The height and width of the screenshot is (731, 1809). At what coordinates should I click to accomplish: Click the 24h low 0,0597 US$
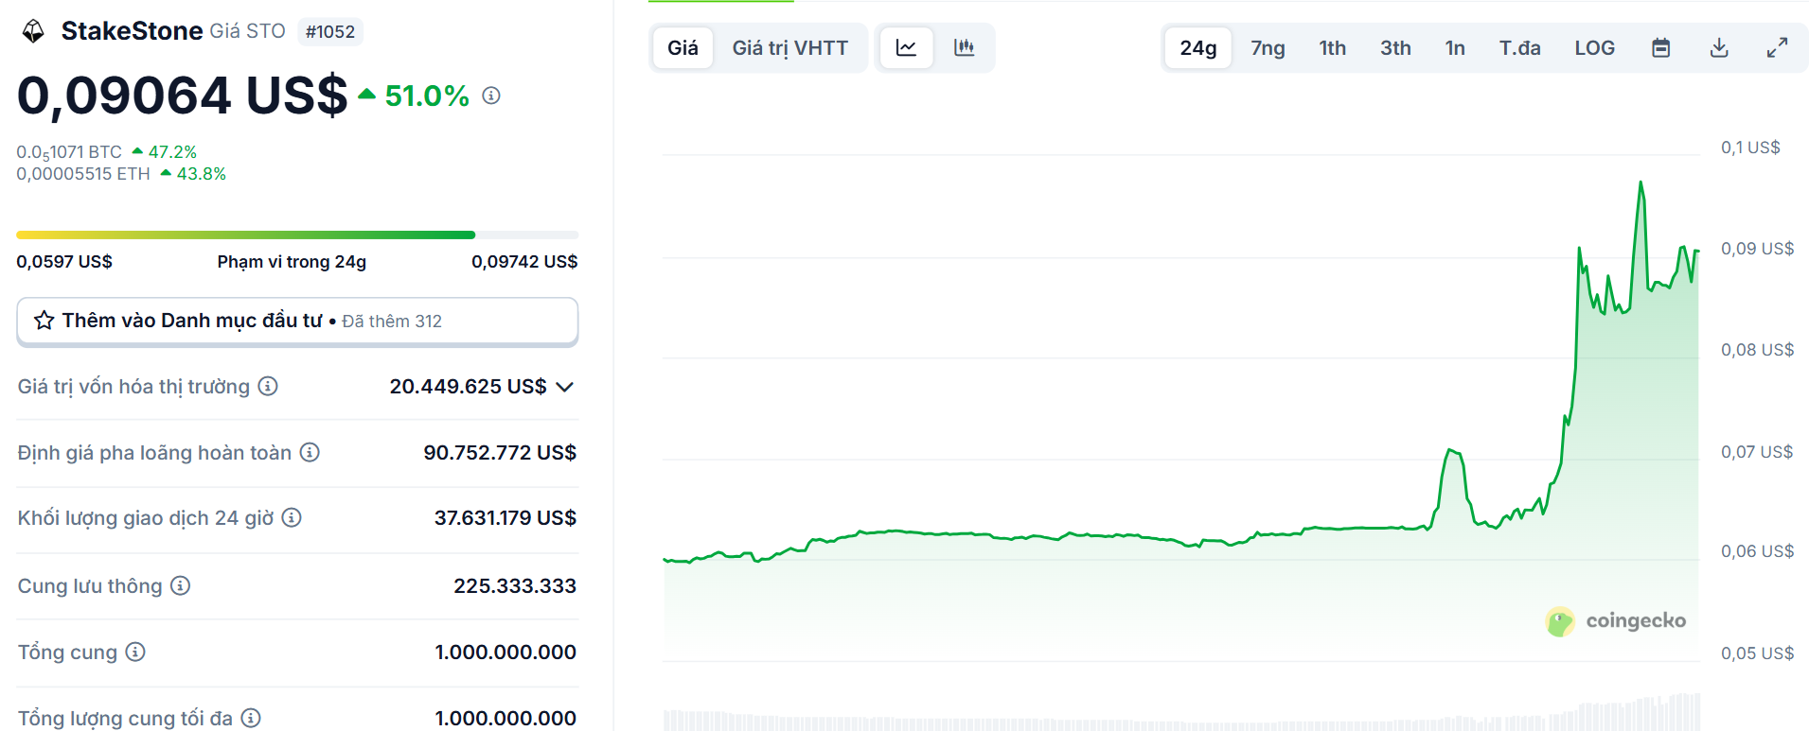click(64, 262)
